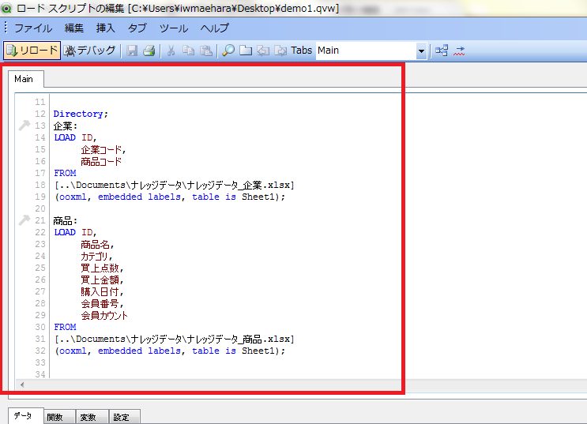
Task: Switch to the 変数 tab
Action: point(92,417)
